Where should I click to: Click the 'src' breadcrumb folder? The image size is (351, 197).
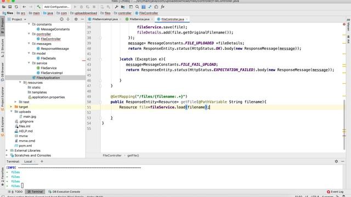tap(23, 13)
